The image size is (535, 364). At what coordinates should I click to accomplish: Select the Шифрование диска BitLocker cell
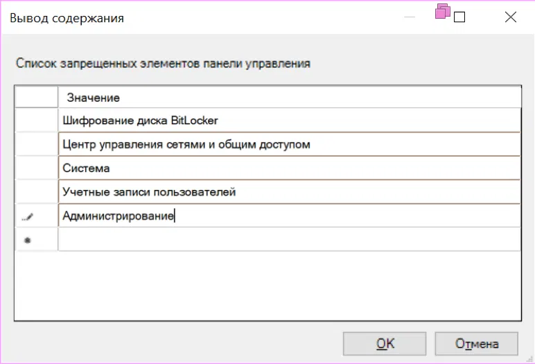pos(288,121)
